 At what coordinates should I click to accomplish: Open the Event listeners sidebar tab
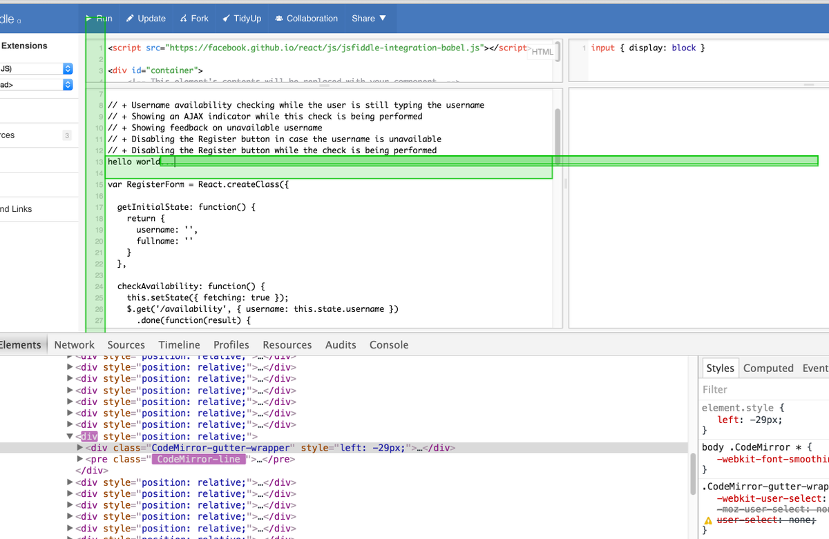click(815, 368)
